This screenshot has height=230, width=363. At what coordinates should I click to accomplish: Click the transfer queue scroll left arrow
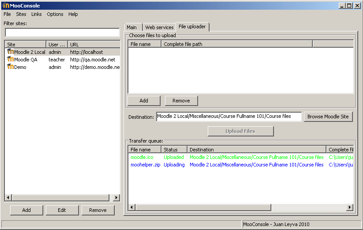[x=132, y=207]
